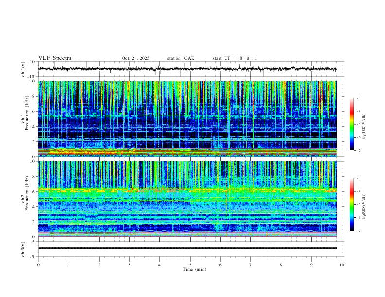Click the ch.2 PSD color scale bar
The height and width of the screenshot is (297, 385).
pyautogui.click(x=352, y=204)
